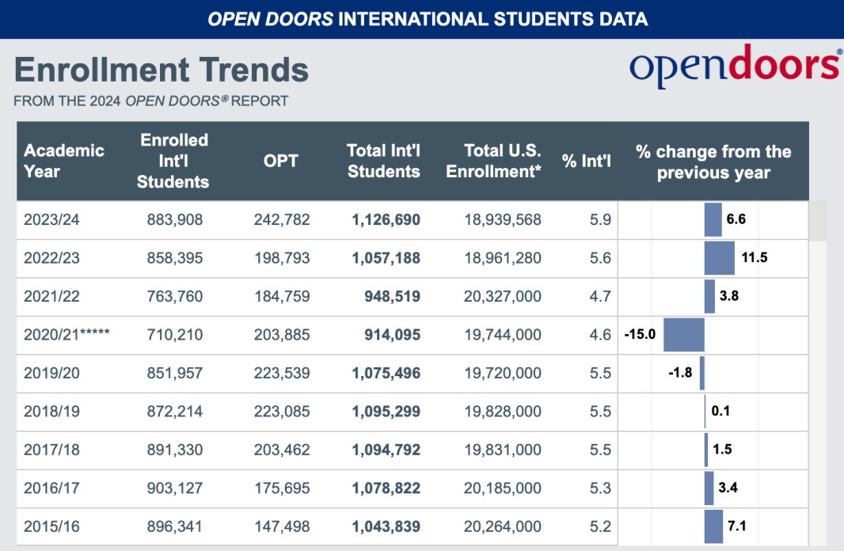
Task: Select the 0.1 percent change label
Action: click(720, 411)
